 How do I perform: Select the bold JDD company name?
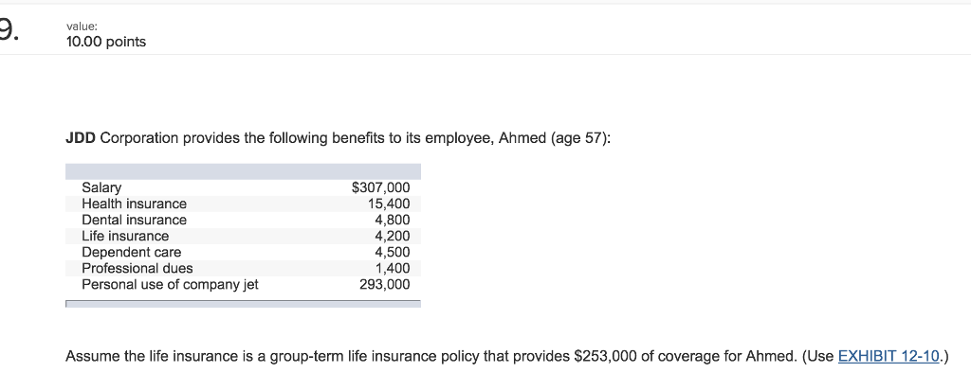[81, 138]
